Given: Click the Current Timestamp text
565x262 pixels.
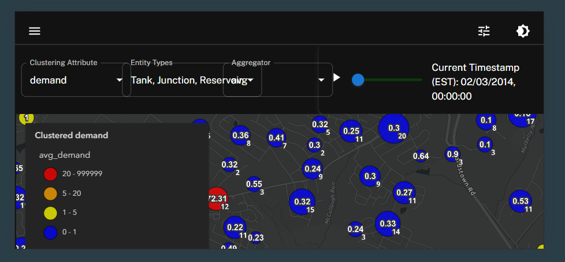Looking at the screenshot, I should (475, 82).
